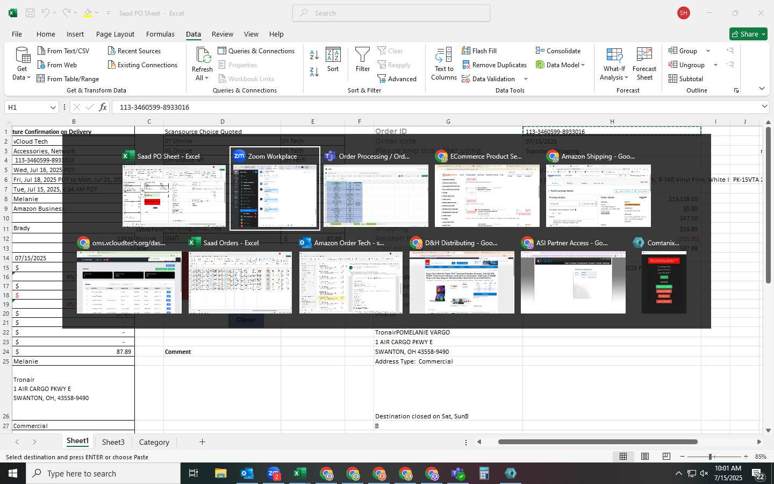Launch Text to Columns wizard

pos(444,64)
